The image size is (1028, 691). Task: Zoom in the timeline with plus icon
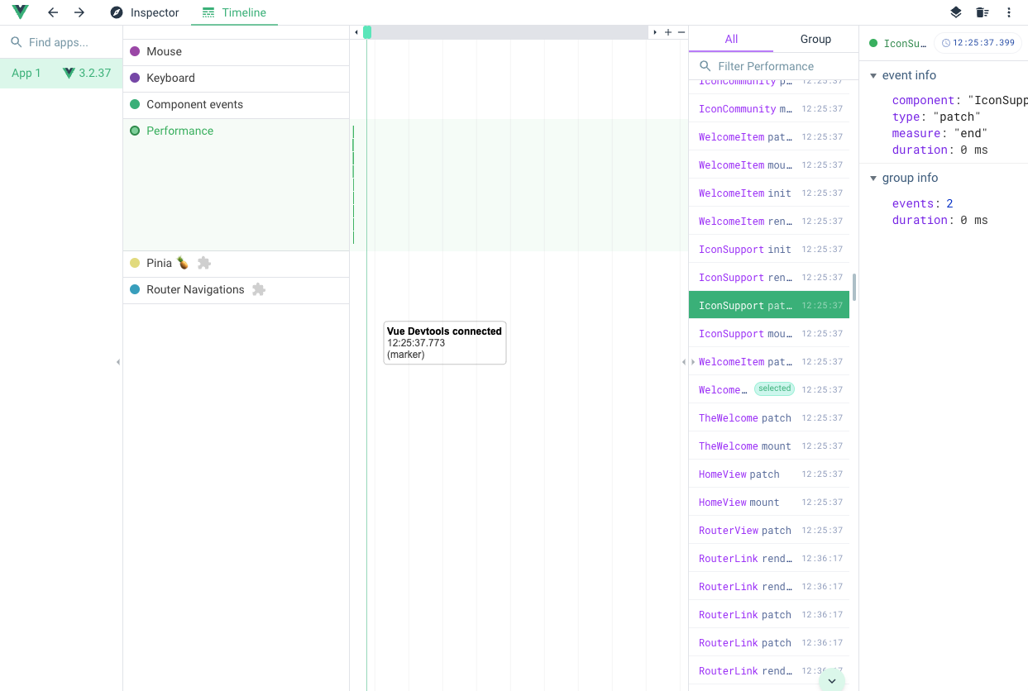(668, 32)
